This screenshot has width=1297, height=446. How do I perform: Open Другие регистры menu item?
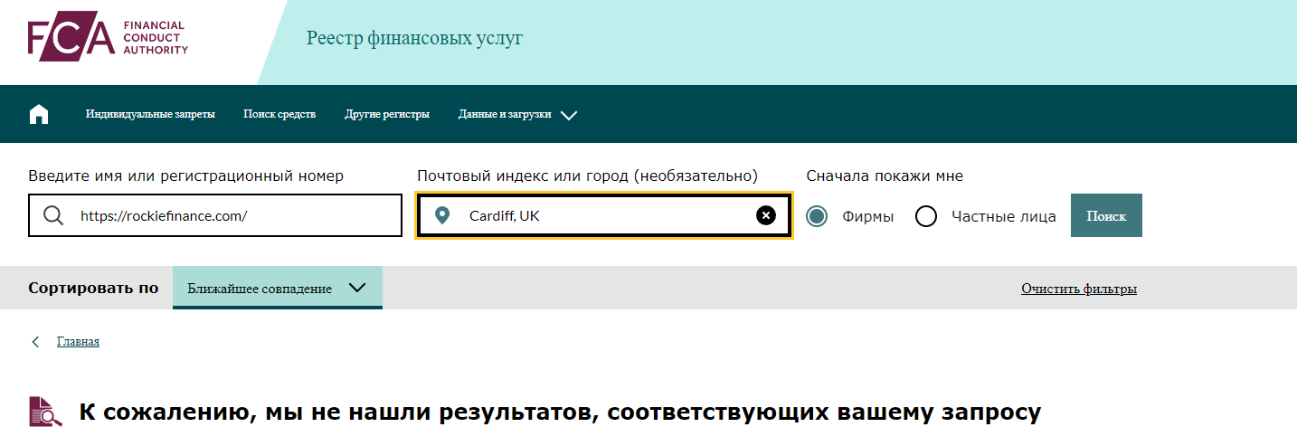[387, 114]
